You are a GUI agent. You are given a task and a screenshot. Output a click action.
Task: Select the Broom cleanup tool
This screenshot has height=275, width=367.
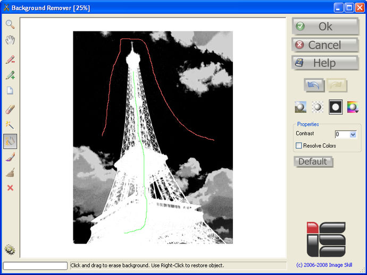tap(10, 173)
